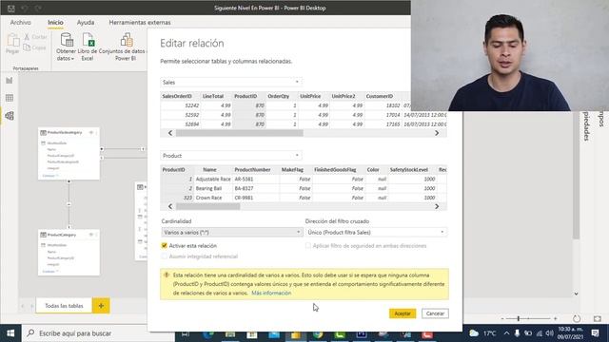Click right arrow of Product preview scrollbar

click(437, 206)
